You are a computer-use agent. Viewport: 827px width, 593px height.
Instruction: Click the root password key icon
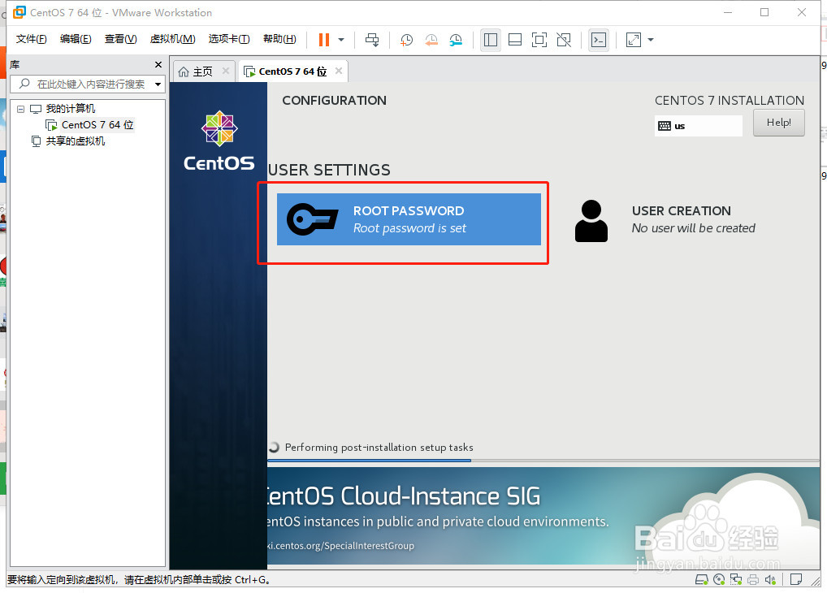point(312,219)
